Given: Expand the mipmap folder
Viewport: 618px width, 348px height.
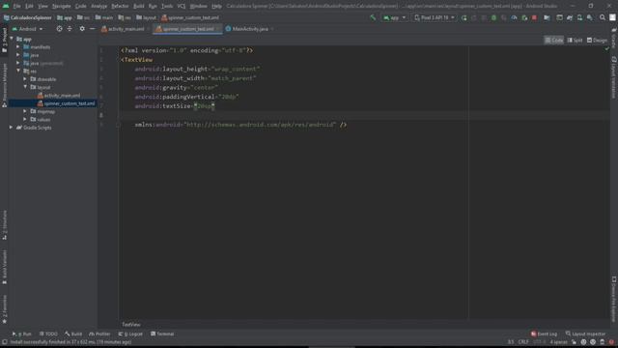Looking at the screenshot, I should (x=25, y=111).
